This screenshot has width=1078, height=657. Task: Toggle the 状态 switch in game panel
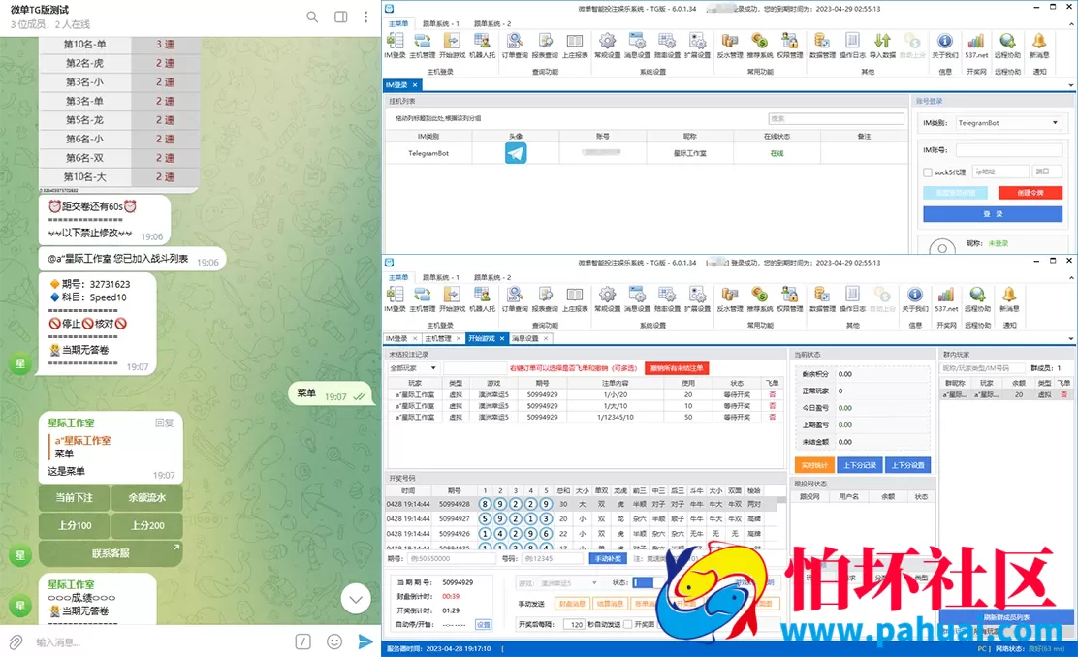[643, 582]
